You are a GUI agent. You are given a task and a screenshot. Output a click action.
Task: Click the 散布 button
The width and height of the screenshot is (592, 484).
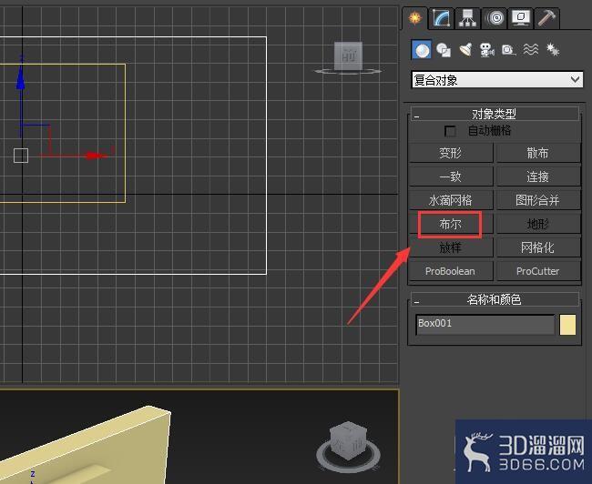[x=538, y=153]
